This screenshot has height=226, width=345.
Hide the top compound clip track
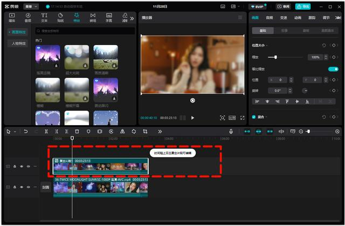pos(22,166)
